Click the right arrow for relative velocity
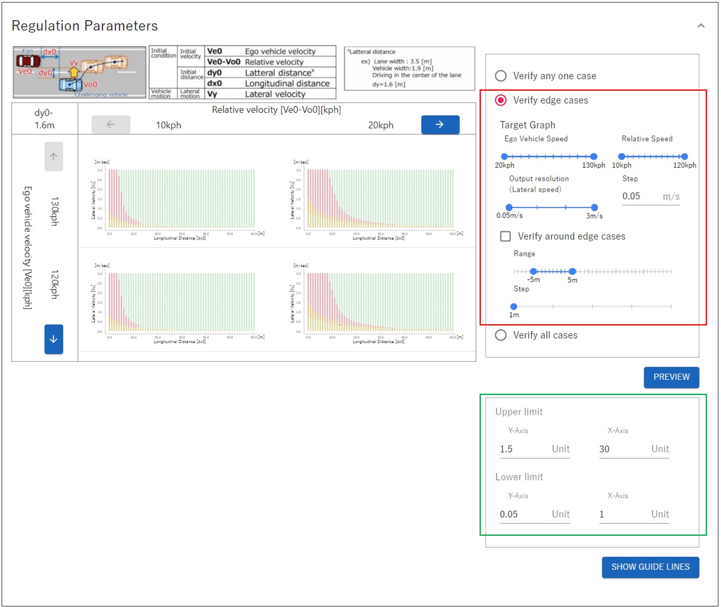The image size is (721, 607). (440, 125)
